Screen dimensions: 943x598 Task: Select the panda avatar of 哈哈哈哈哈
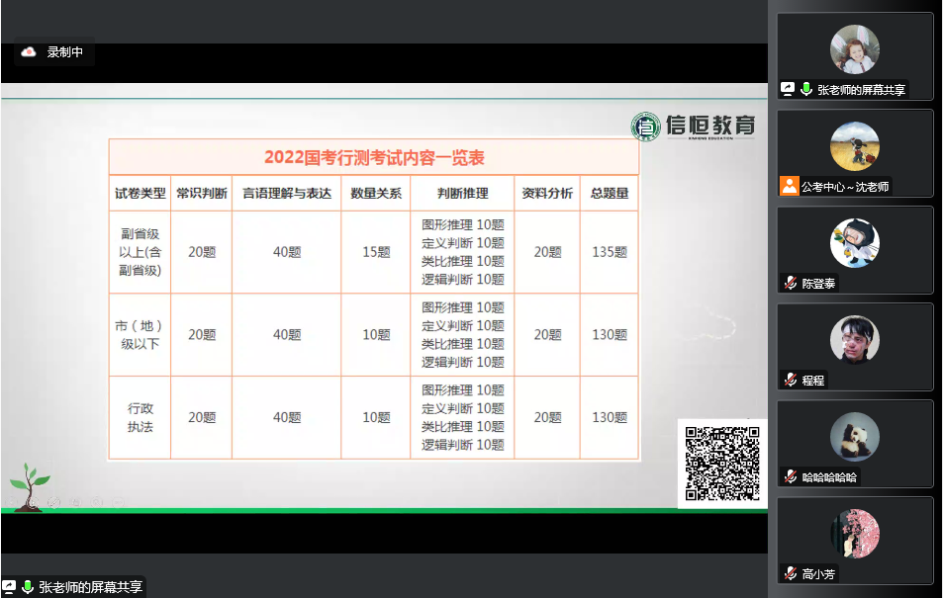point(854,437)
